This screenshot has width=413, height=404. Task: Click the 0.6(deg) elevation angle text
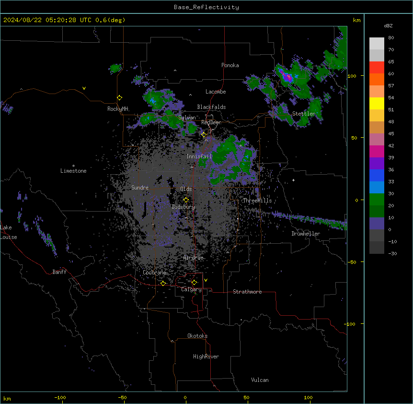(110, 20)
